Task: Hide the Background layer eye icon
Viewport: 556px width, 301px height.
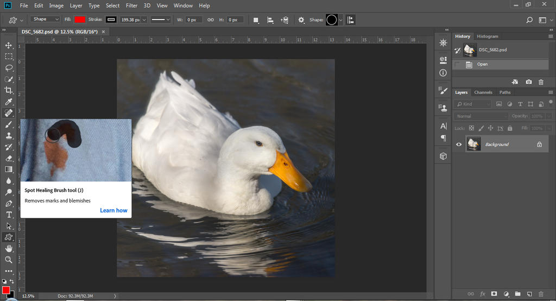Action: click(x=459, y=145)
